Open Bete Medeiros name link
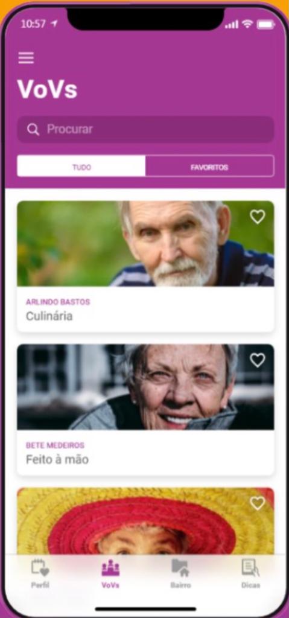 55,445
